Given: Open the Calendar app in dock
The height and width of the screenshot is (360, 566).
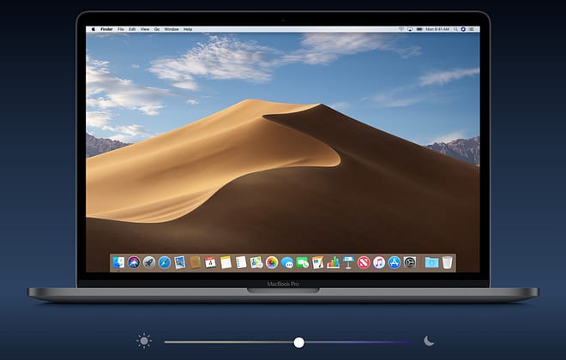Looking at the screenshot, I should pos(210,262).
